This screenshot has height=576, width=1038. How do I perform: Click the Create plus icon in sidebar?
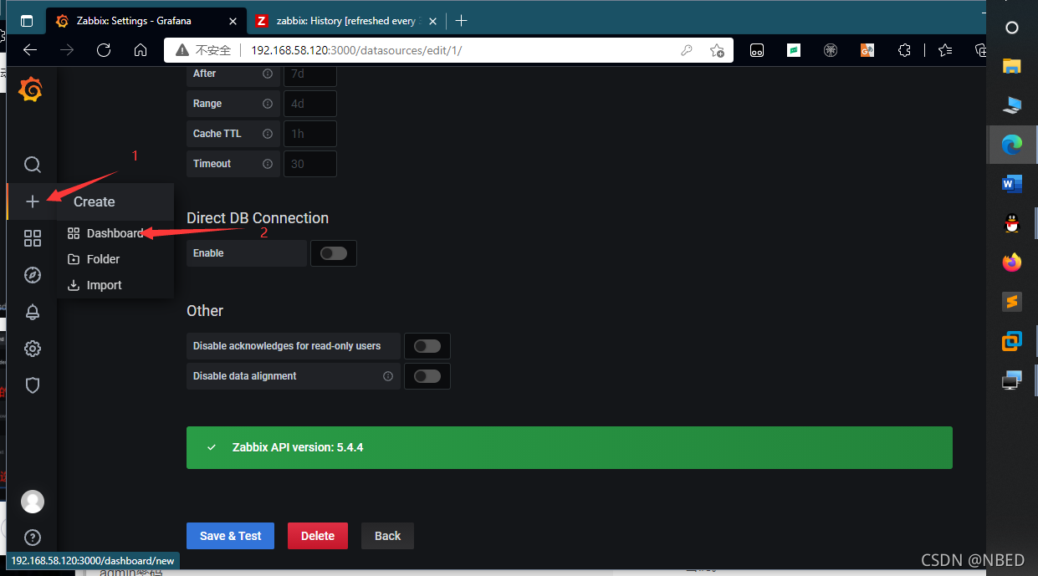point(32,201)
